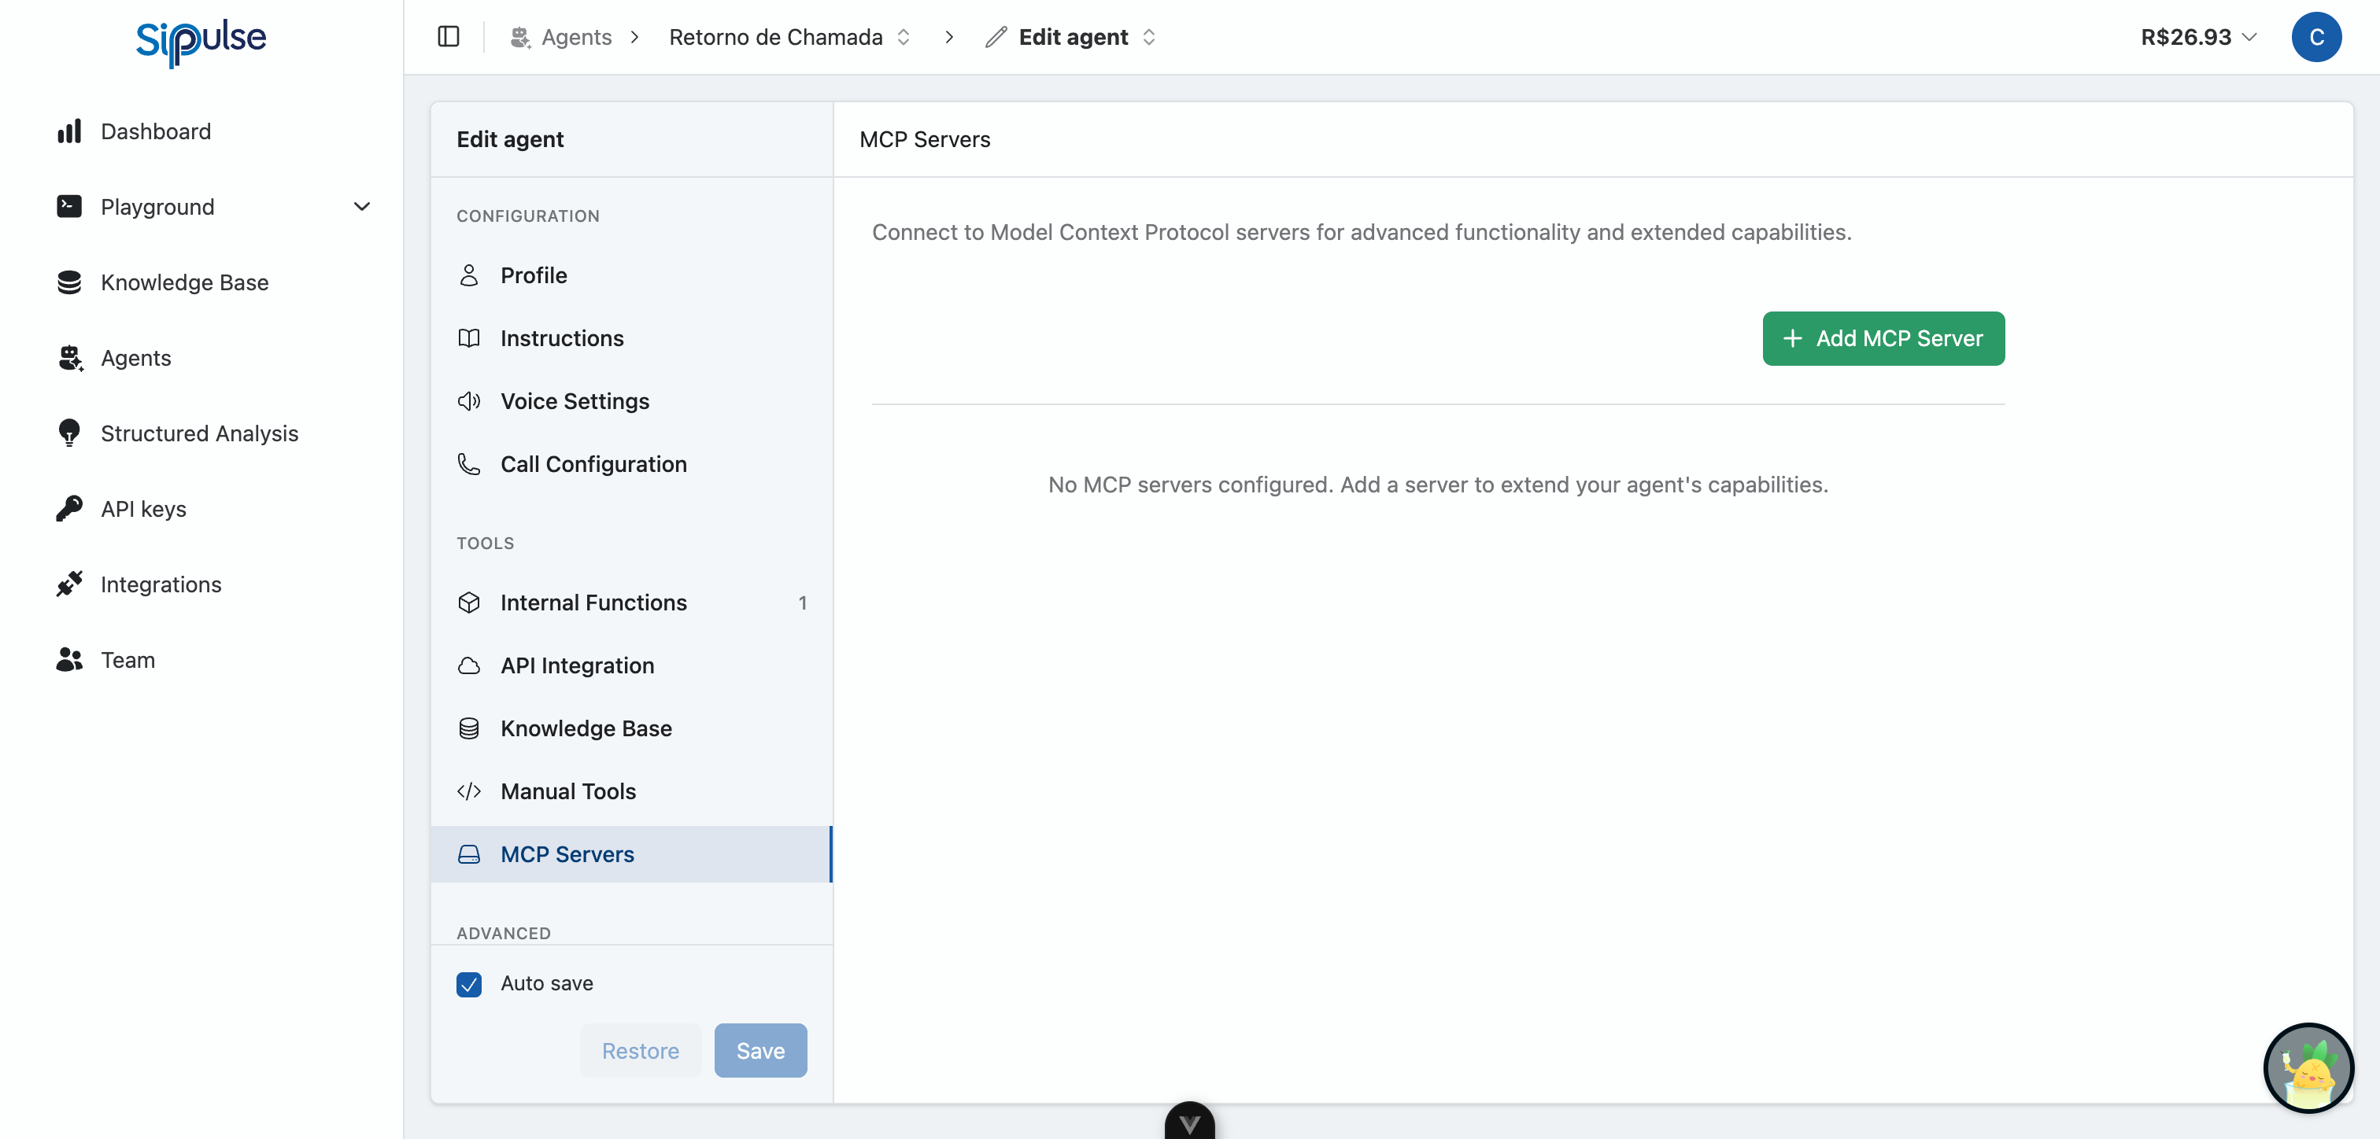Image resolution: width=2380 pixels, height=1139 pixels.
Task: Open the Knowledge Base tools entry
Action: click(586, 728)
